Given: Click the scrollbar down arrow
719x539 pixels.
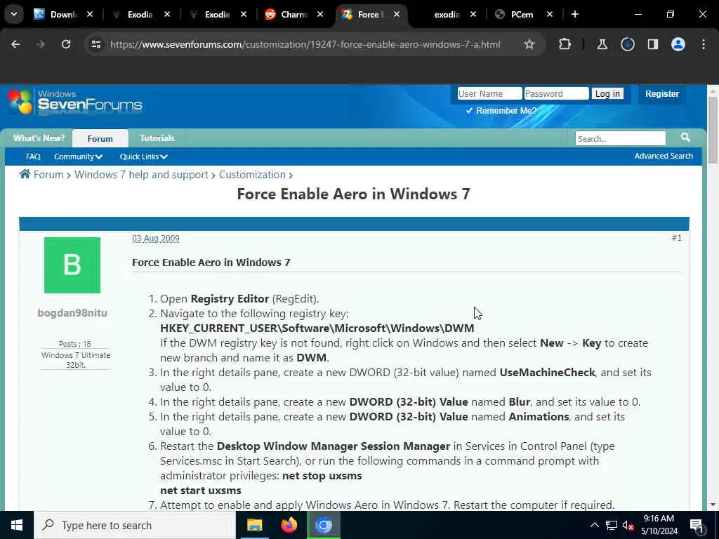Looking at the screenshot, I should click(713, 505).
